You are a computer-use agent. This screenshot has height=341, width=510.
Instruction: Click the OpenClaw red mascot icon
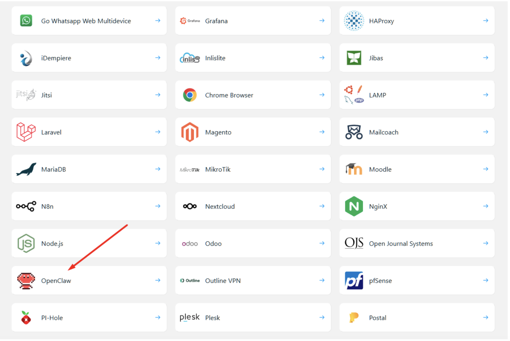26,280
